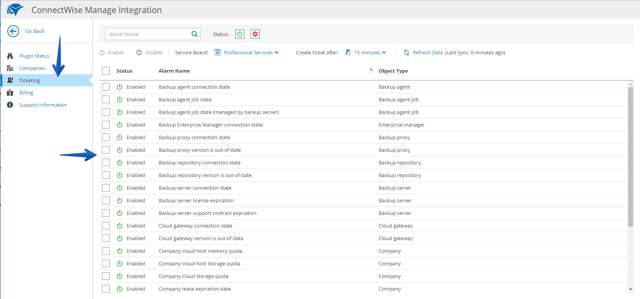640x299 pixels.
Task: Open the 15 minutes ticket delay dropdown
Action: pyautogui.click(x=370, y=52)
